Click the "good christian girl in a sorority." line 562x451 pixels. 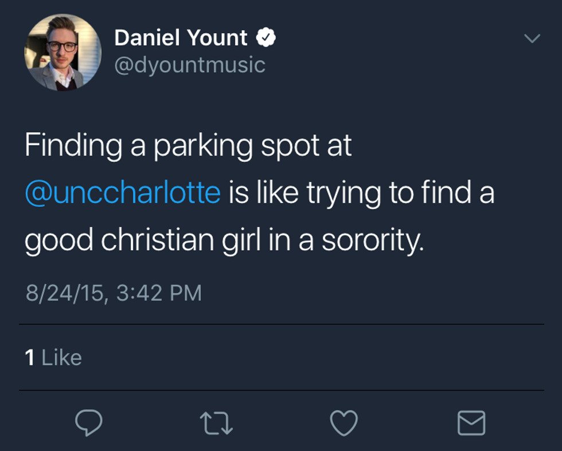(224, 240)
